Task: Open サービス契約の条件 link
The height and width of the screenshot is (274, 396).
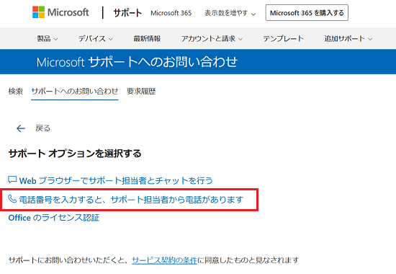Action: coord(164,260)
